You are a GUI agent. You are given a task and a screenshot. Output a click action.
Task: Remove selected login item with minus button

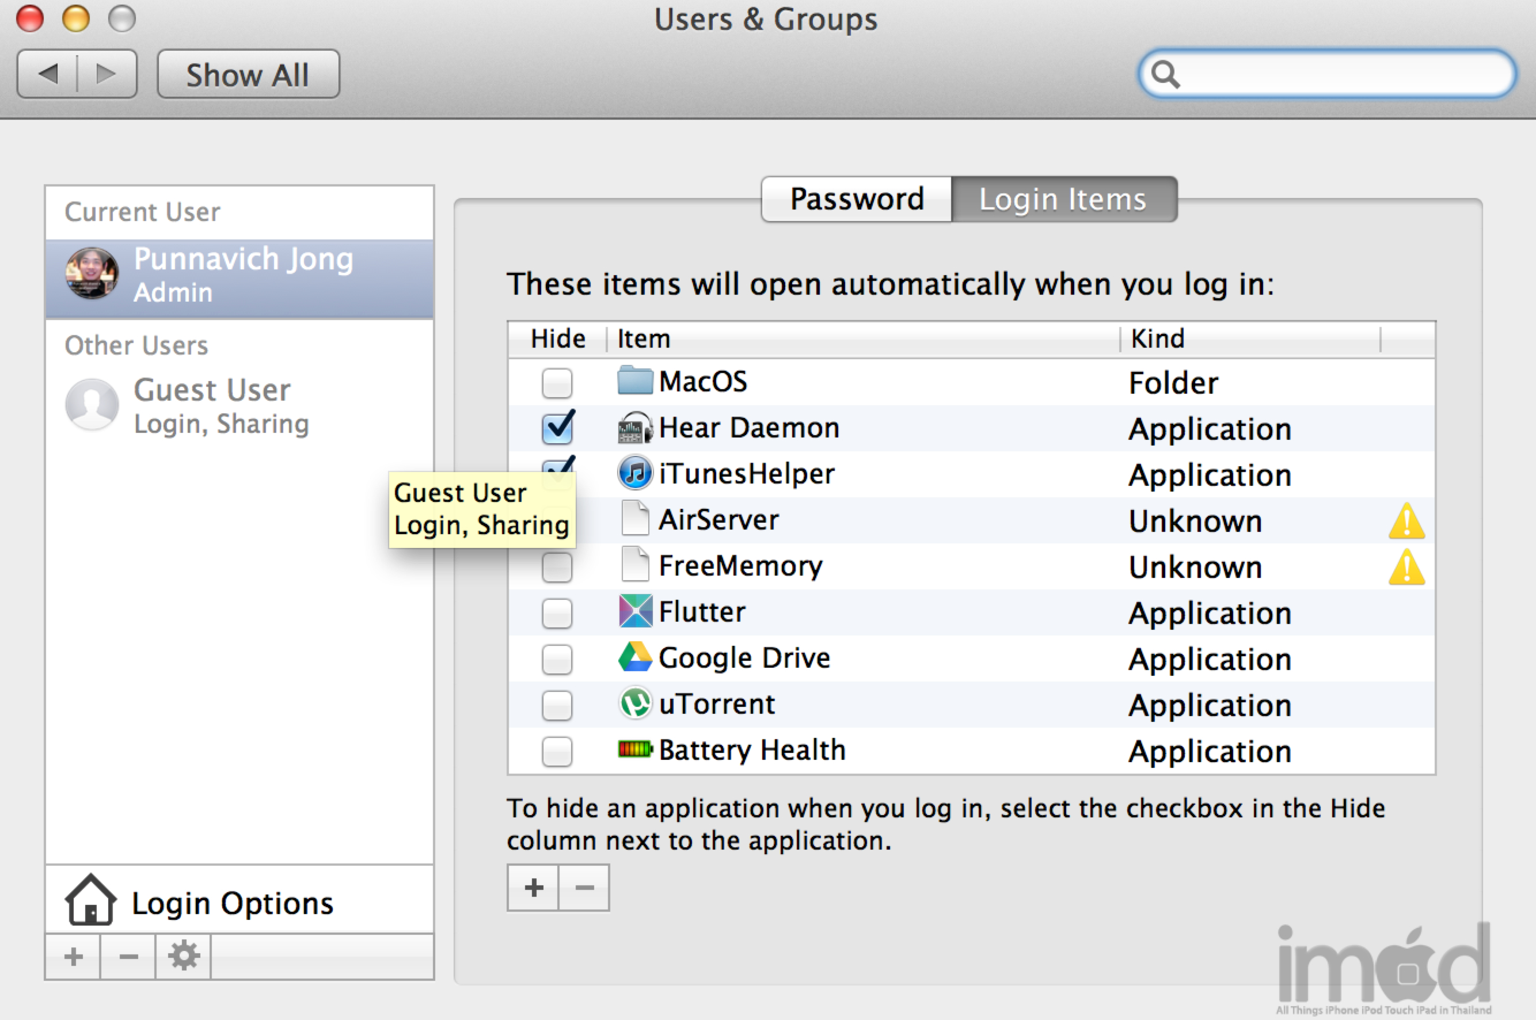click(x=584, y=887)
